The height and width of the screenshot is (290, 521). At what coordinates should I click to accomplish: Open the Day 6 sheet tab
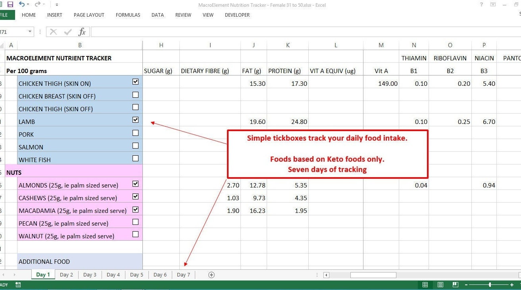coord(160,275)
